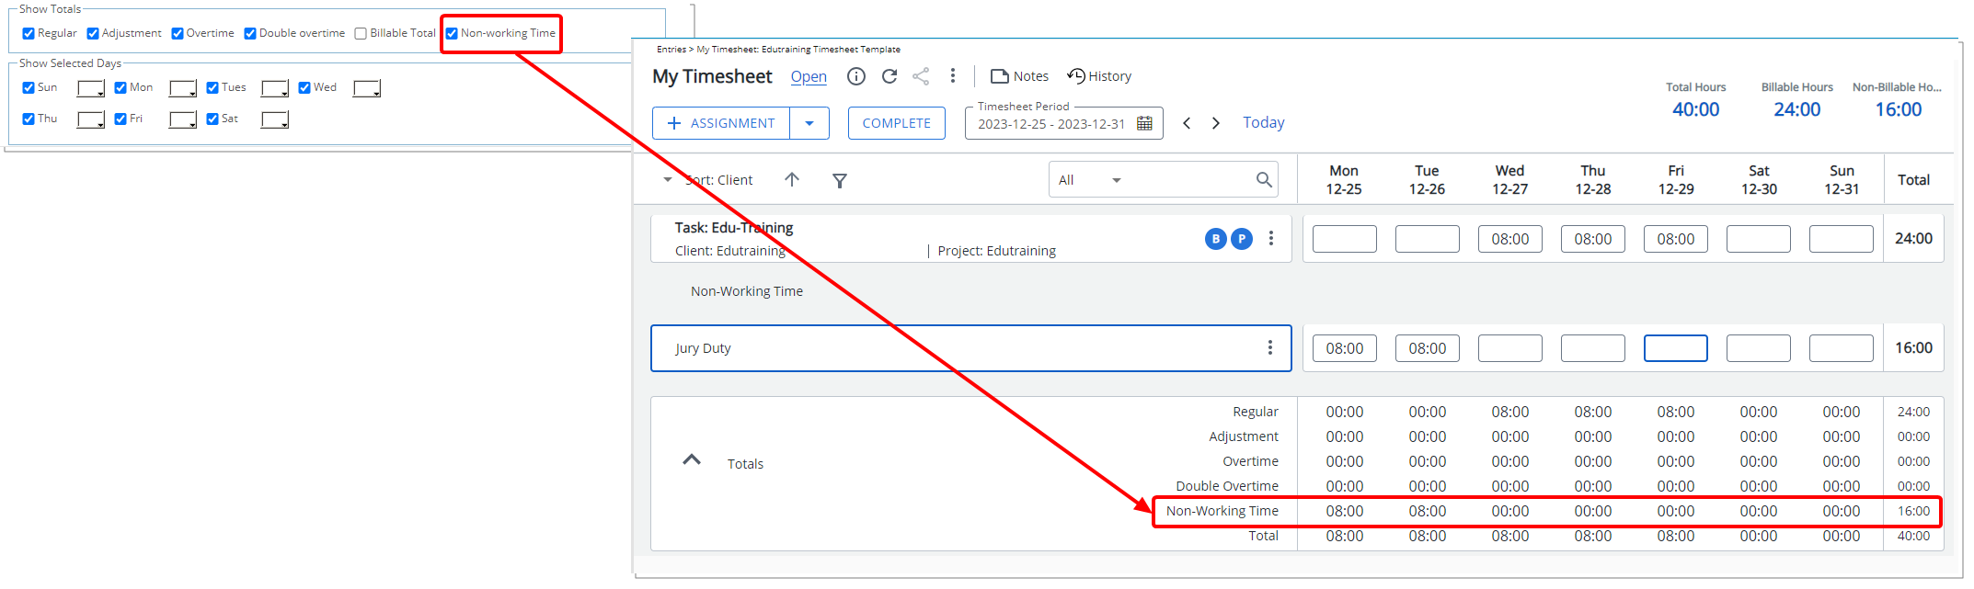The height and width of the screenshot is (589, 1974).
Task: Open the All filter dropdown
Action: tap(1116, 180)
